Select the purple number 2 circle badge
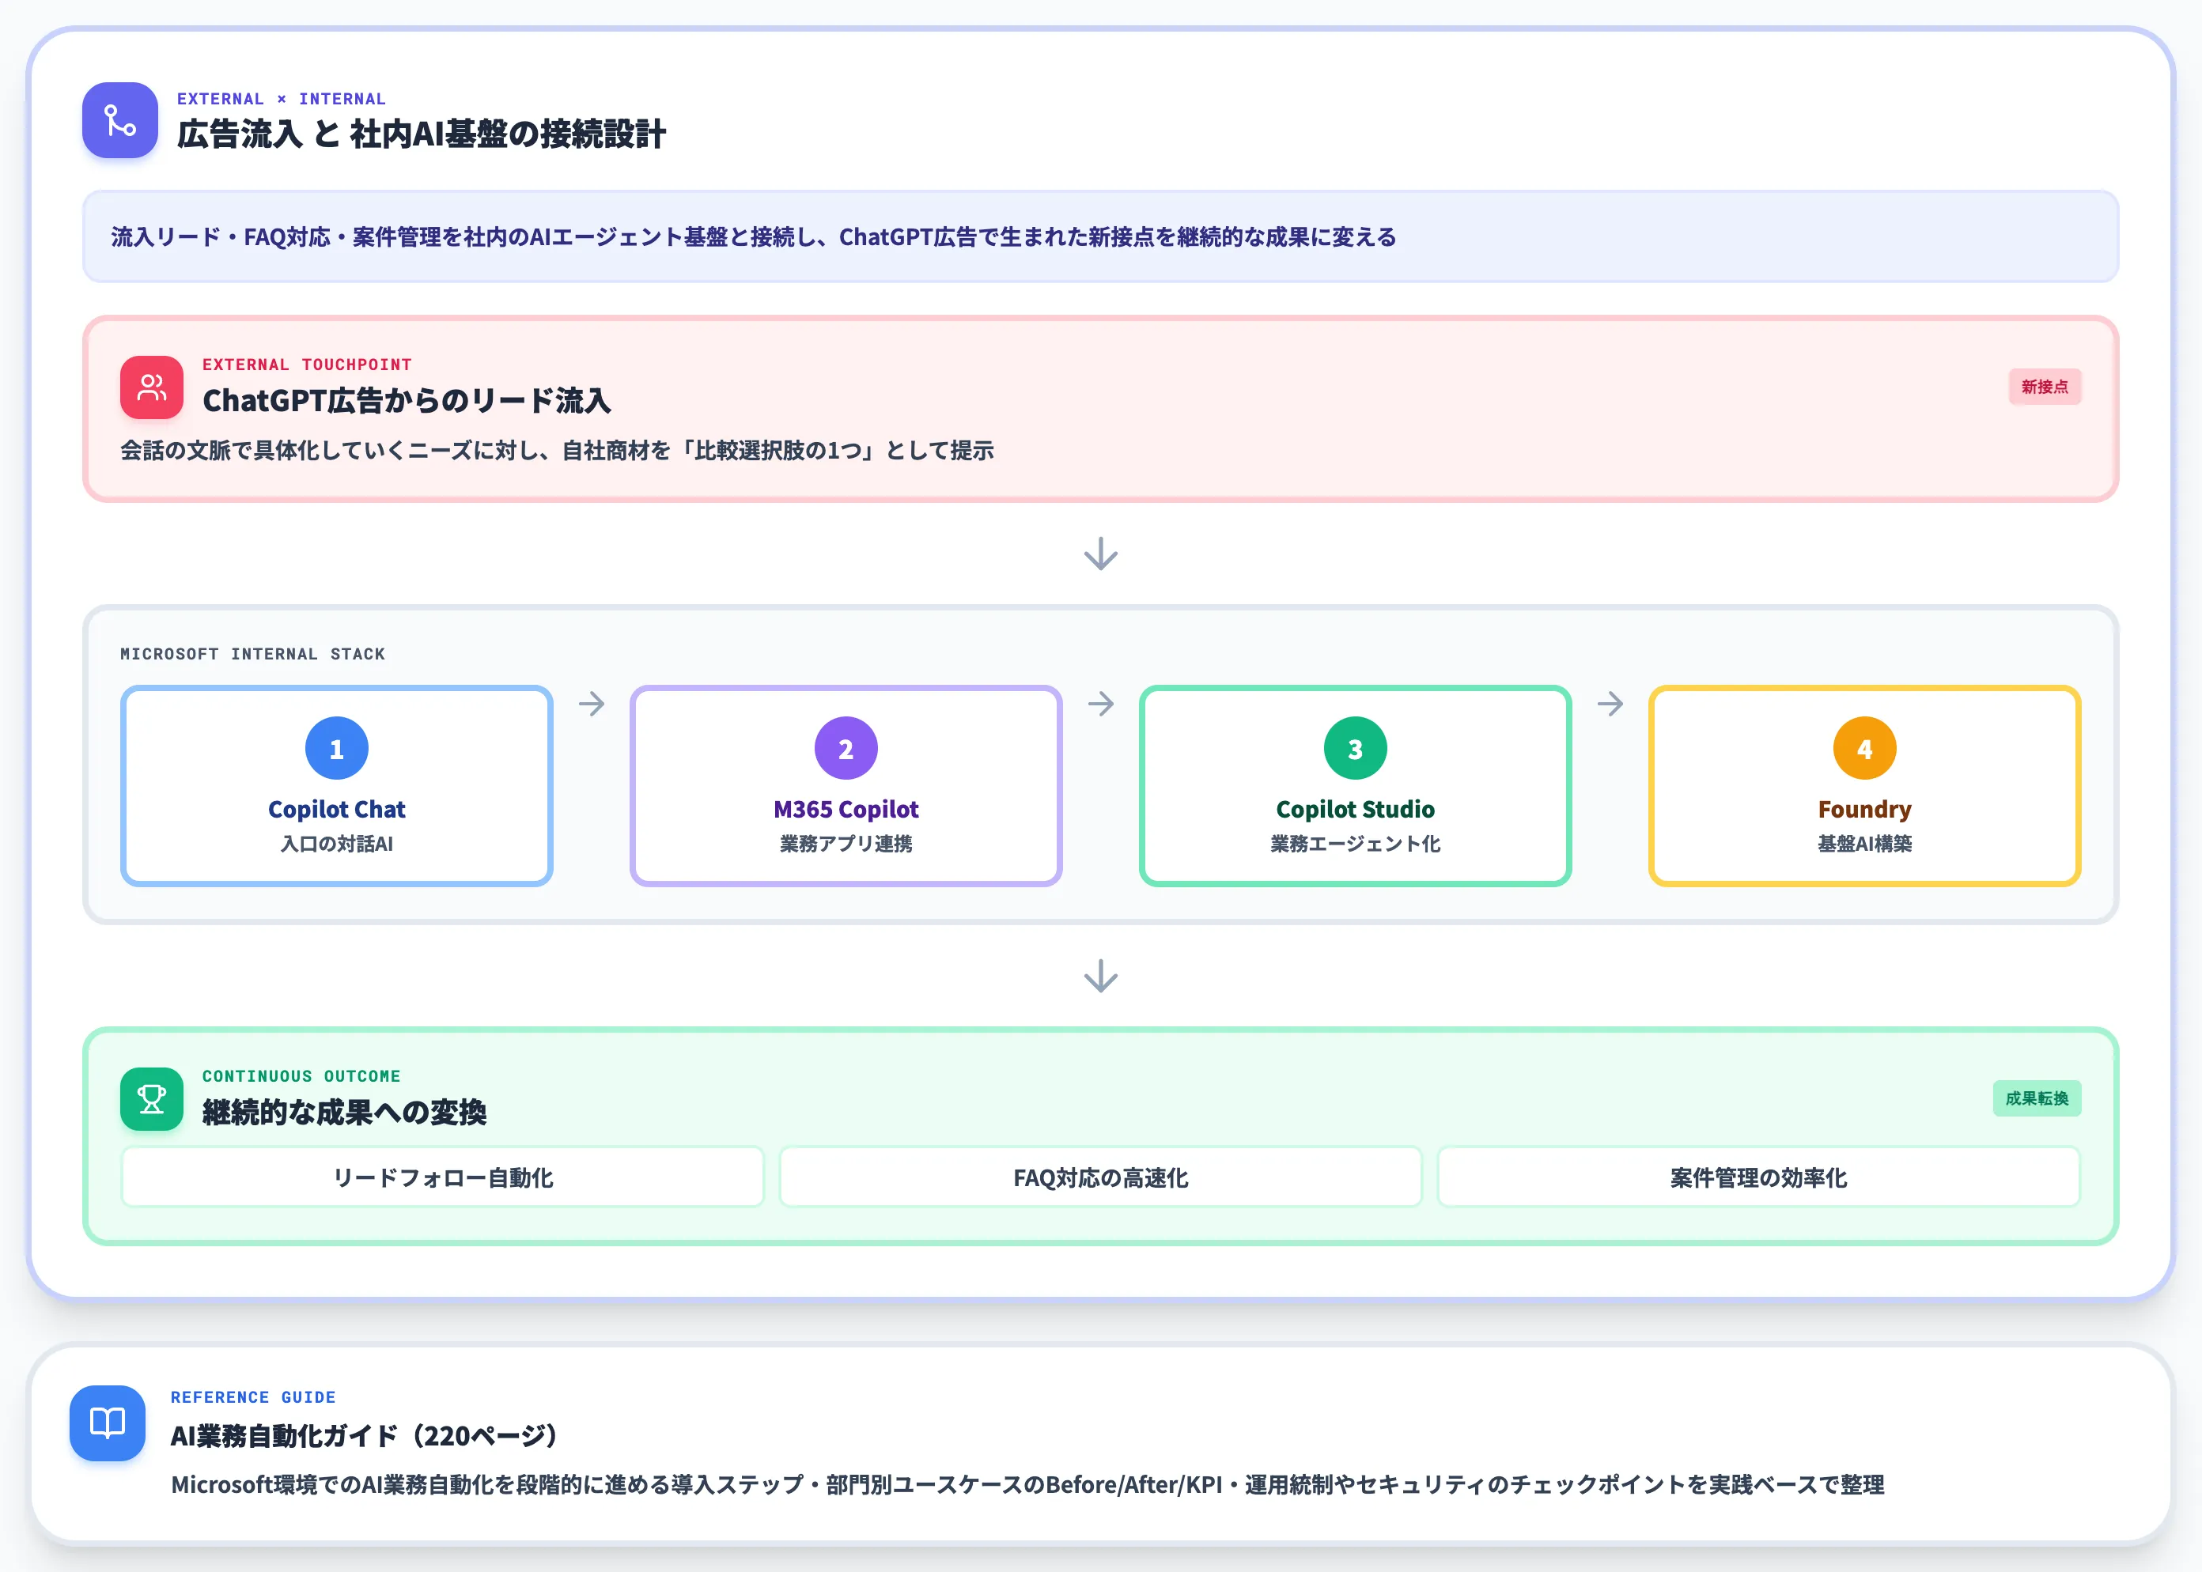This screenshot has width=2202, height=1572. [x=846, y=748]
